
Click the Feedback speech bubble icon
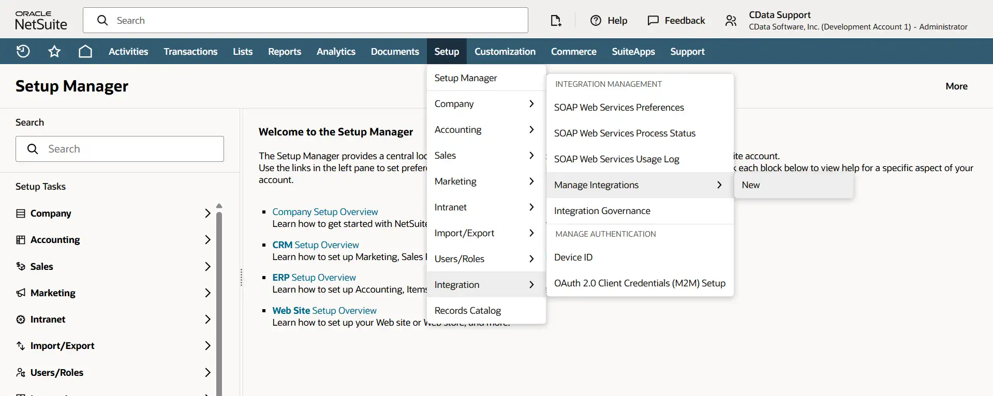coord(653,20)
